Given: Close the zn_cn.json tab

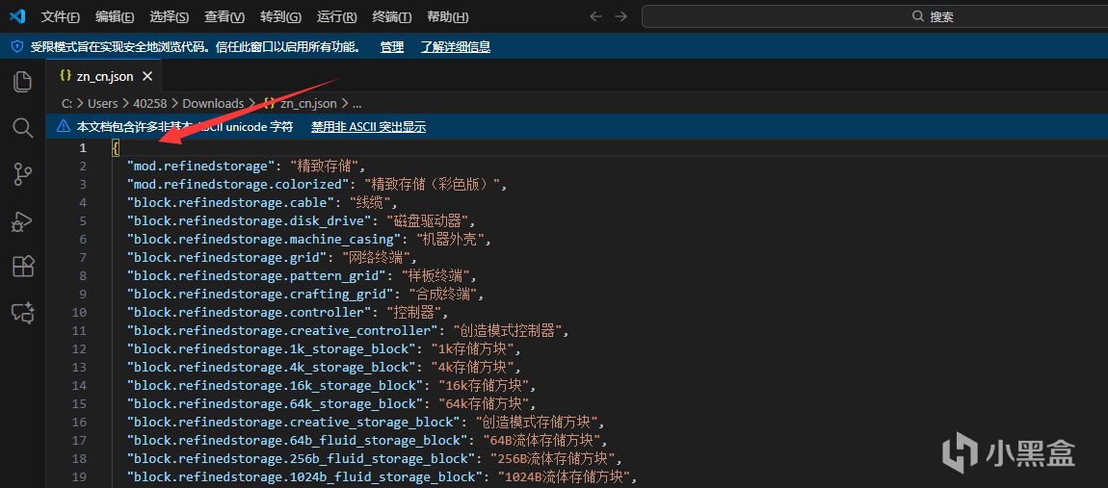Looking at the screenshot, I should pos(147,76).
